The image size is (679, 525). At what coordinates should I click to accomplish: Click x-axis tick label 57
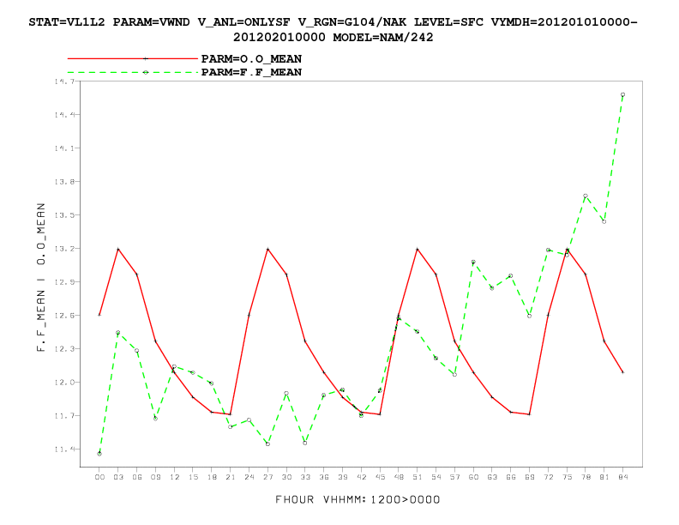click(454, 477)
